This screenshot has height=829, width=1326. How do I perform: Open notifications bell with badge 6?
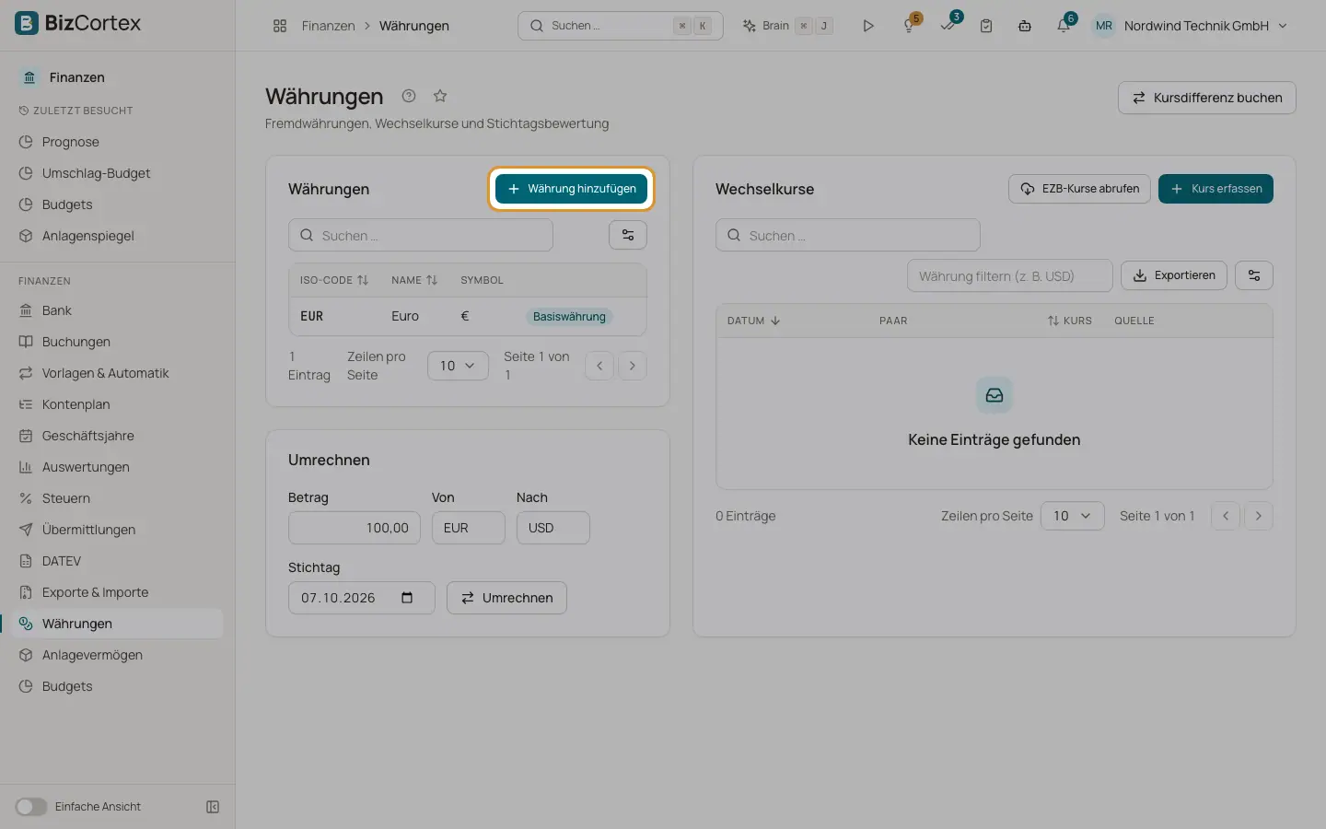click(1064, 26)
